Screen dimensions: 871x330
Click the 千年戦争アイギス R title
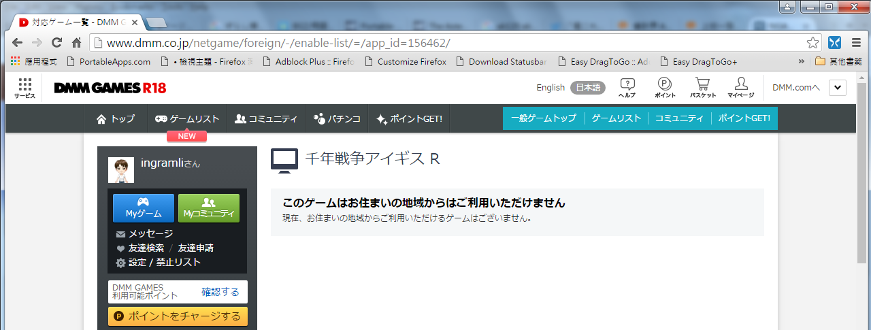coord(372,159)
